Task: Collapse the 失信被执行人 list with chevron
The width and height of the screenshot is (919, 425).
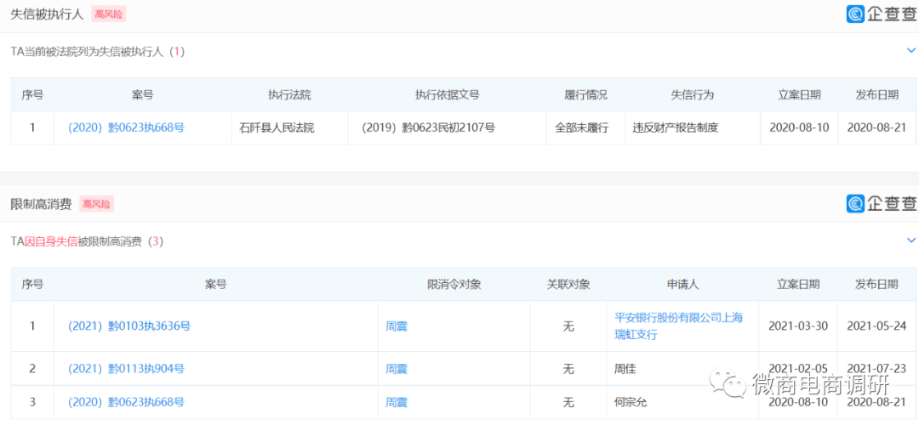Action: point(911,51)
